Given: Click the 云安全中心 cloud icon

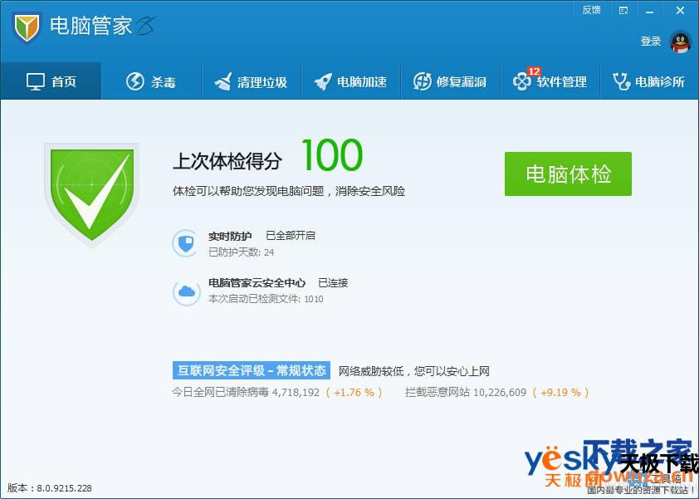Looking at the screenshot, I should click(186, 291).
